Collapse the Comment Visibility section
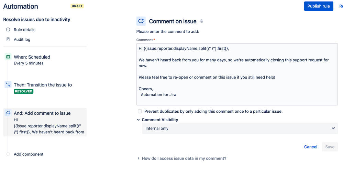Viewport: 343px width, 175px height. 138,120
